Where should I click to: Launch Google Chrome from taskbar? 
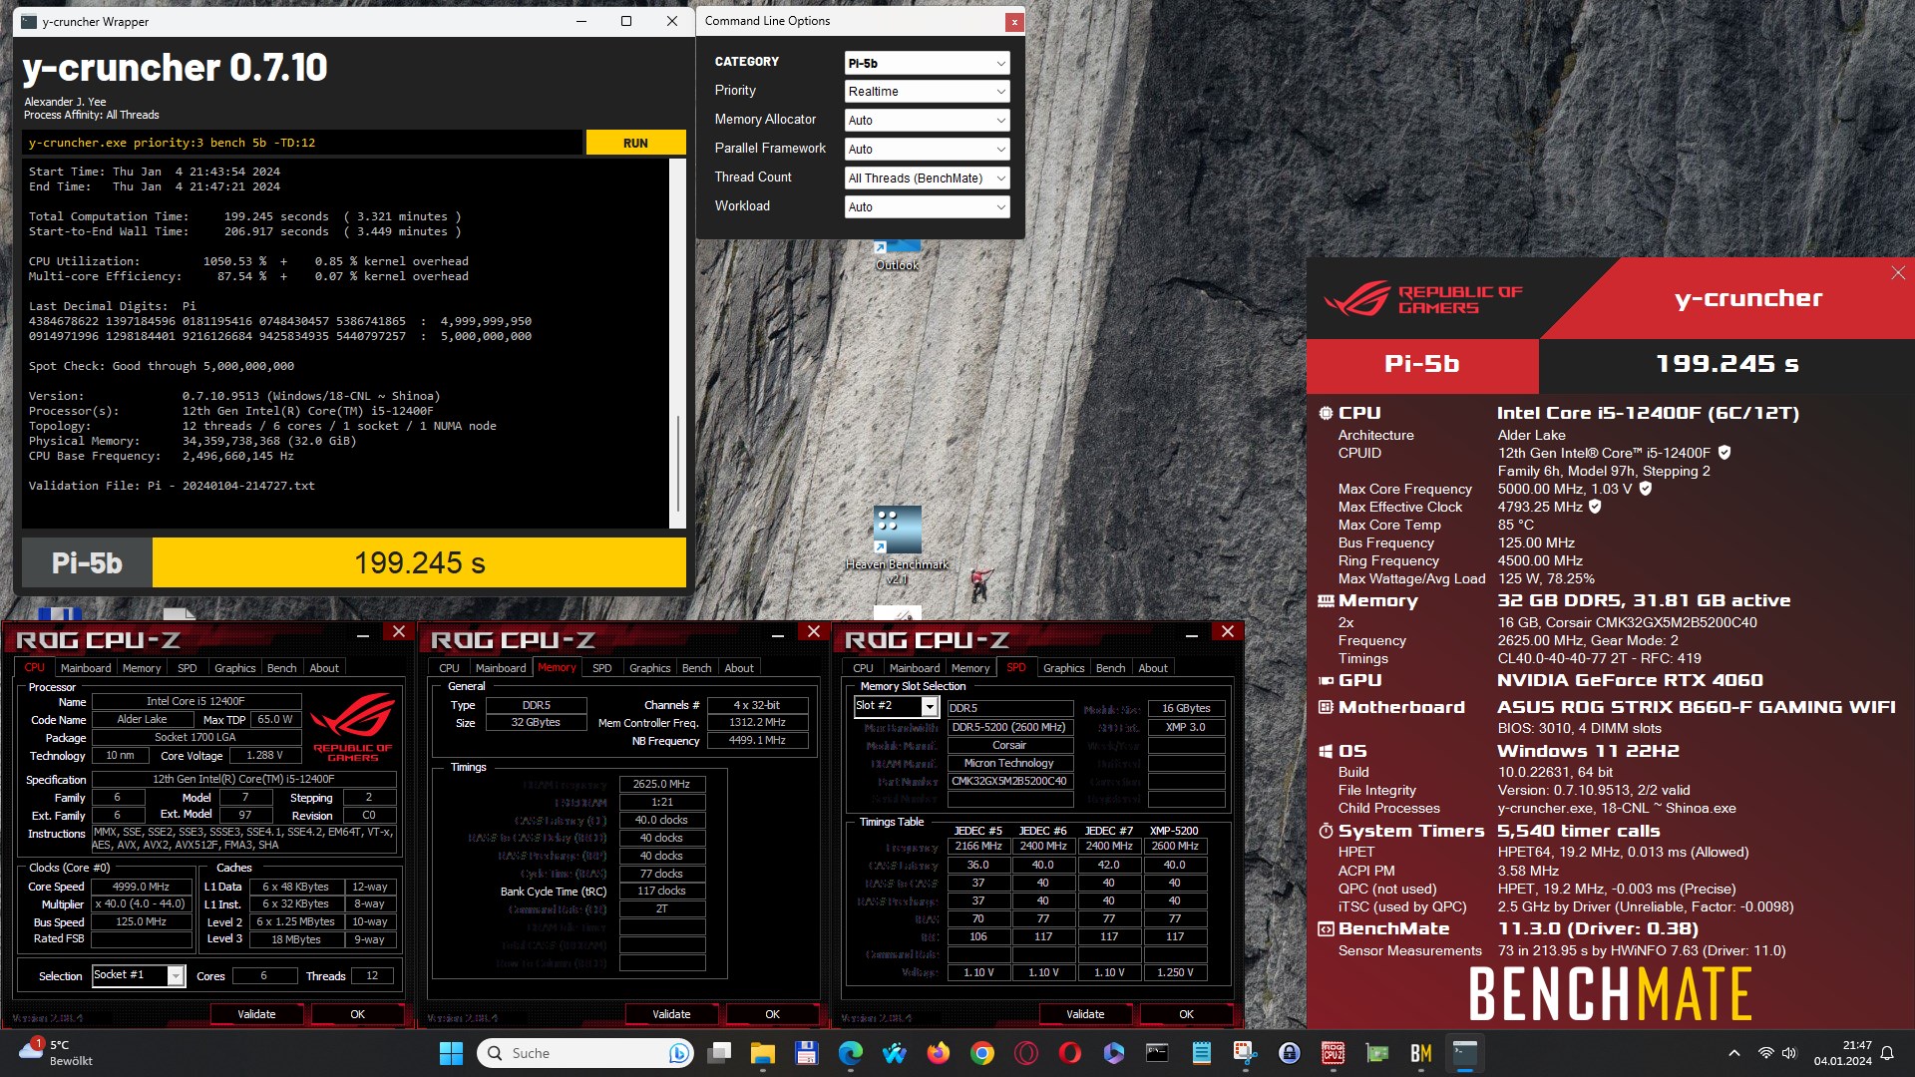point(982,1053)
